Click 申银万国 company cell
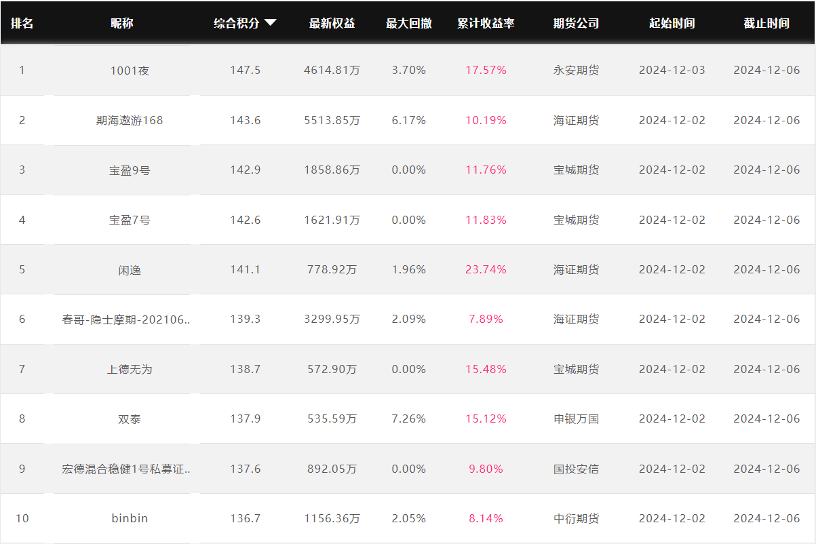The image size is (816, 544). click(576, 419)
